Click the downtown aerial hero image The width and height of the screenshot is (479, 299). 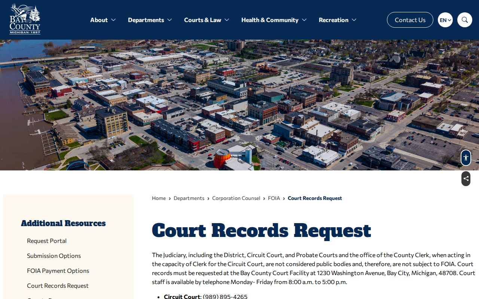click(x=239, y=105)
